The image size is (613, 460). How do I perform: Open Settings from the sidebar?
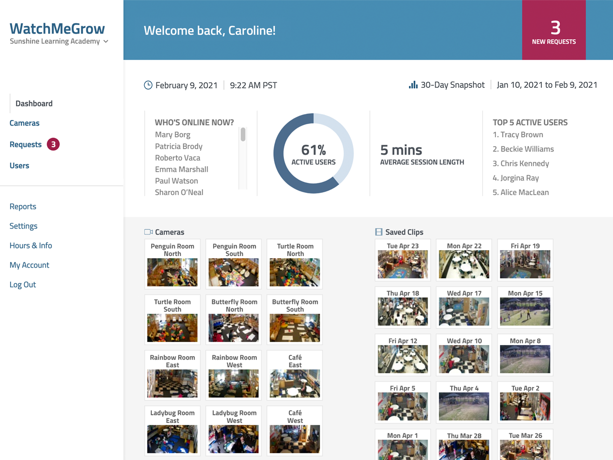[23, 225]
